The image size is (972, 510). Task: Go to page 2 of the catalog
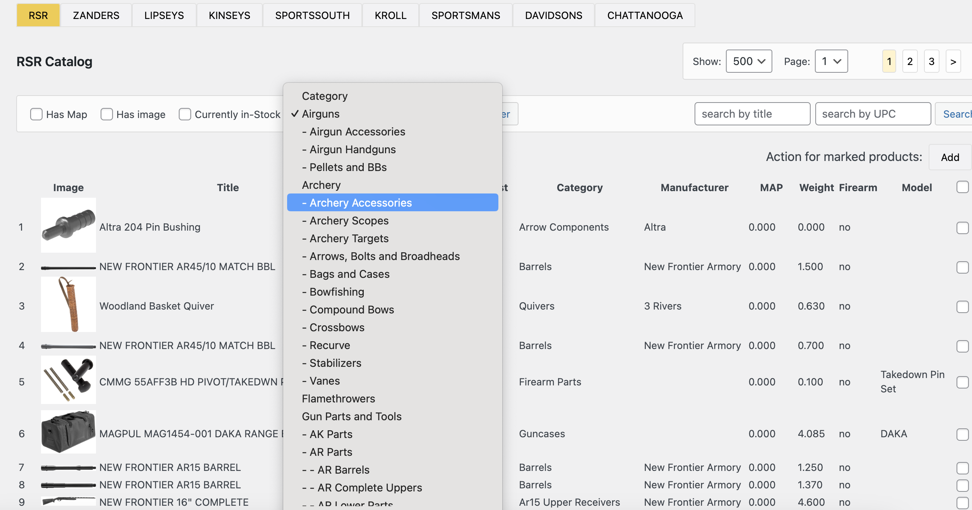[x=910, y=61]
